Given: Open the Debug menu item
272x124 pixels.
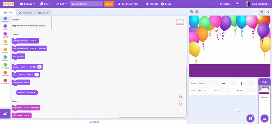Looking at the screenshot, I should [166, 4].
